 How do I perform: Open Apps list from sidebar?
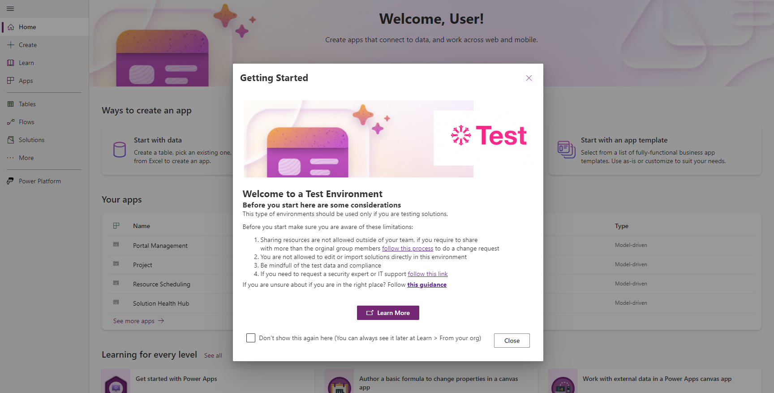tap(44, 81)
